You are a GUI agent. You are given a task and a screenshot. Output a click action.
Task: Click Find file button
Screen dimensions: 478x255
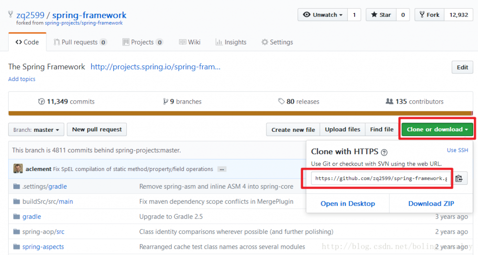click(x=382, y=129)
